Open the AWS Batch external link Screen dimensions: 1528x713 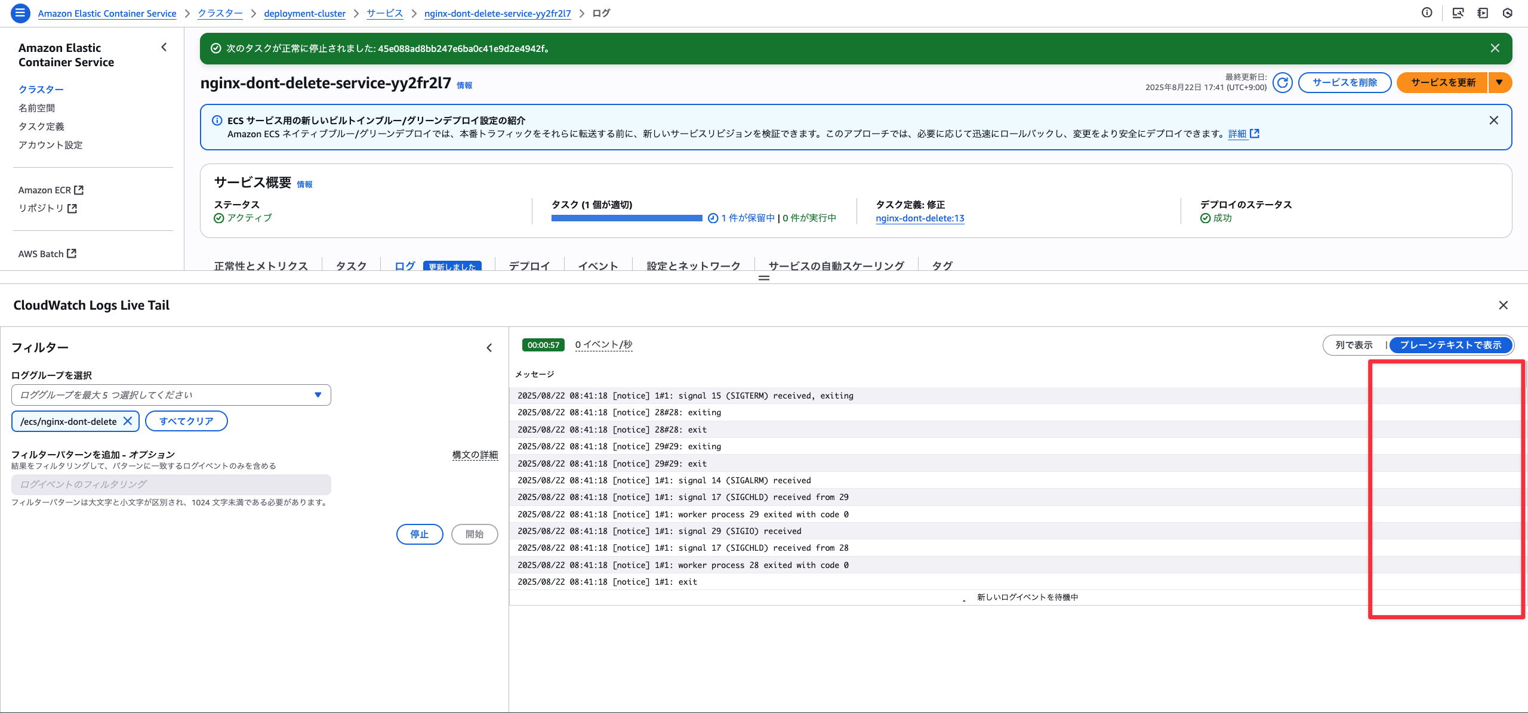coord(47,254)
